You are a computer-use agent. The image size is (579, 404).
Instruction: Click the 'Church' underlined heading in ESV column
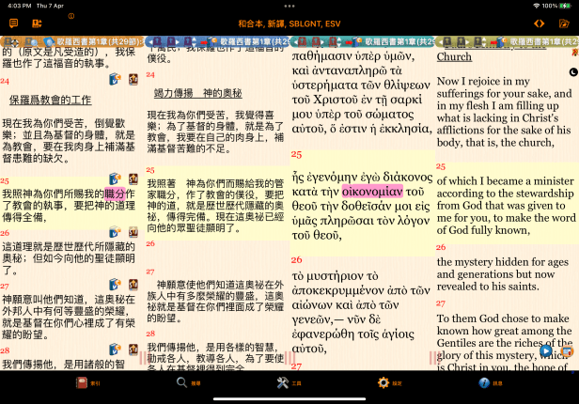click(x=454, y=57)
